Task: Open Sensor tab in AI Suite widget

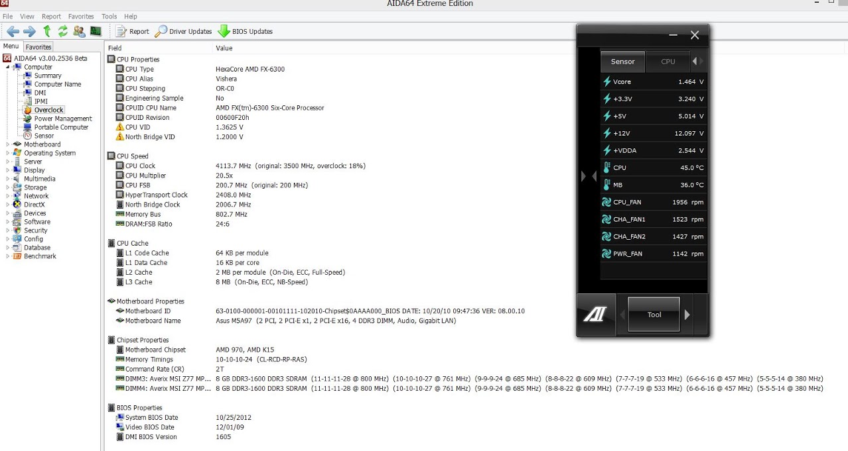Action: click(622, 62)
